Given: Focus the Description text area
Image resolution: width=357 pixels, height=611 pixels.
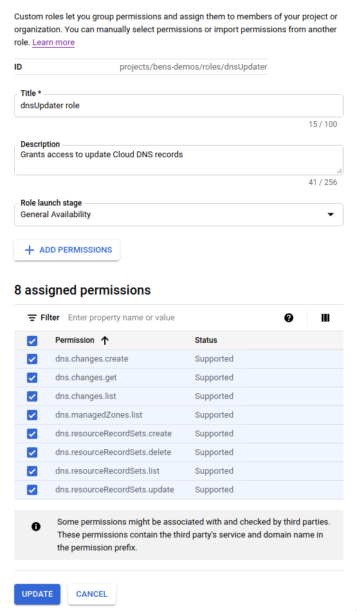Looking at the screenshot, I should (x=179, y=160).
